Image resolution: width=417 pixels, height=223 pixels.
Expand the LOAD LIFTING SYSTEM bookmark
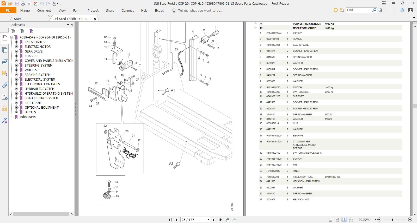tap(16, 98)
